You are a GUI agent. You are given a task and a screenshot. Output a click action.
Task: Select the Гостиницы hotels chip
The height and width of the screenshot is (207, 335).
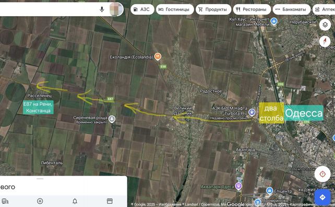pos(175,9)
